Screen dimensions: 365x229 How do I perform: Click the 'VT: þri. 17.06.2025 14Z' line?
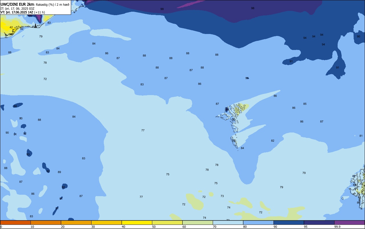[x=17, y=12]
